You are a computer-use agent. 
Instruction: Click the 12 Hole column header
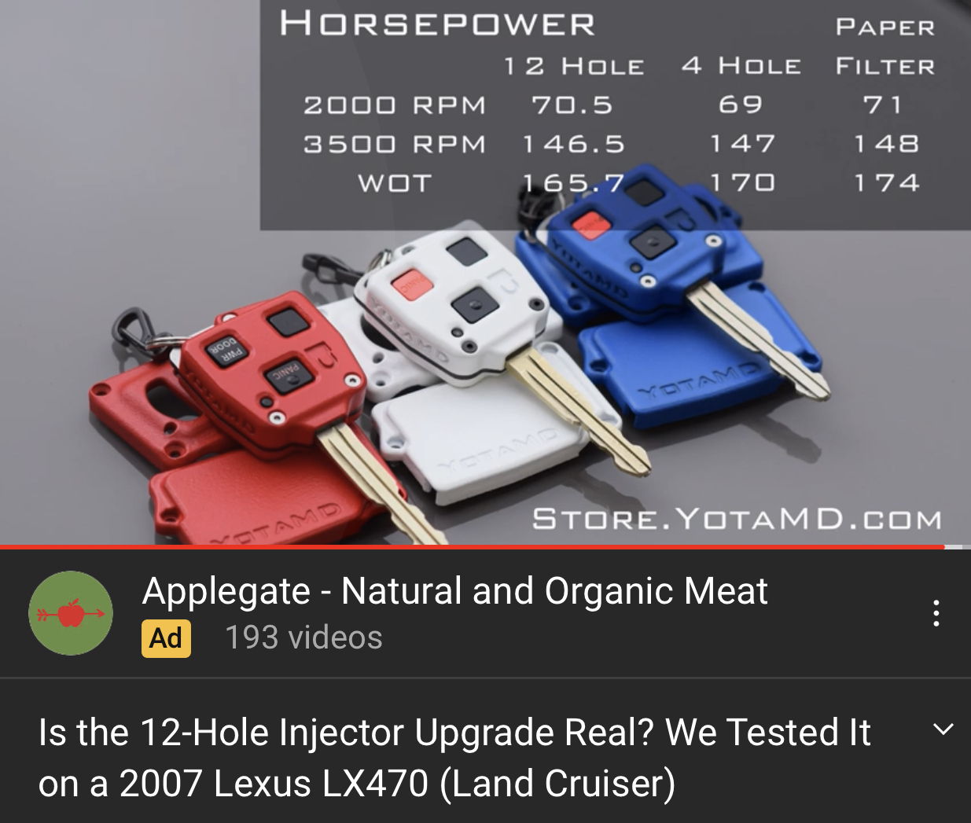pos(574,66)
